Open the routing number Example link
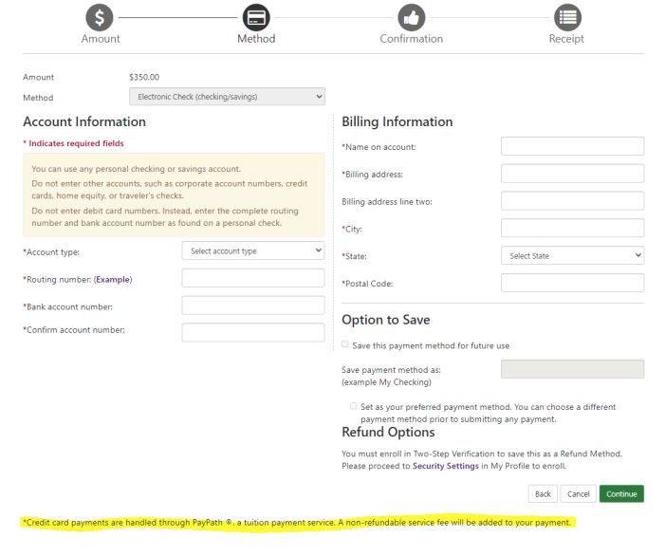 tap(113, 280)
